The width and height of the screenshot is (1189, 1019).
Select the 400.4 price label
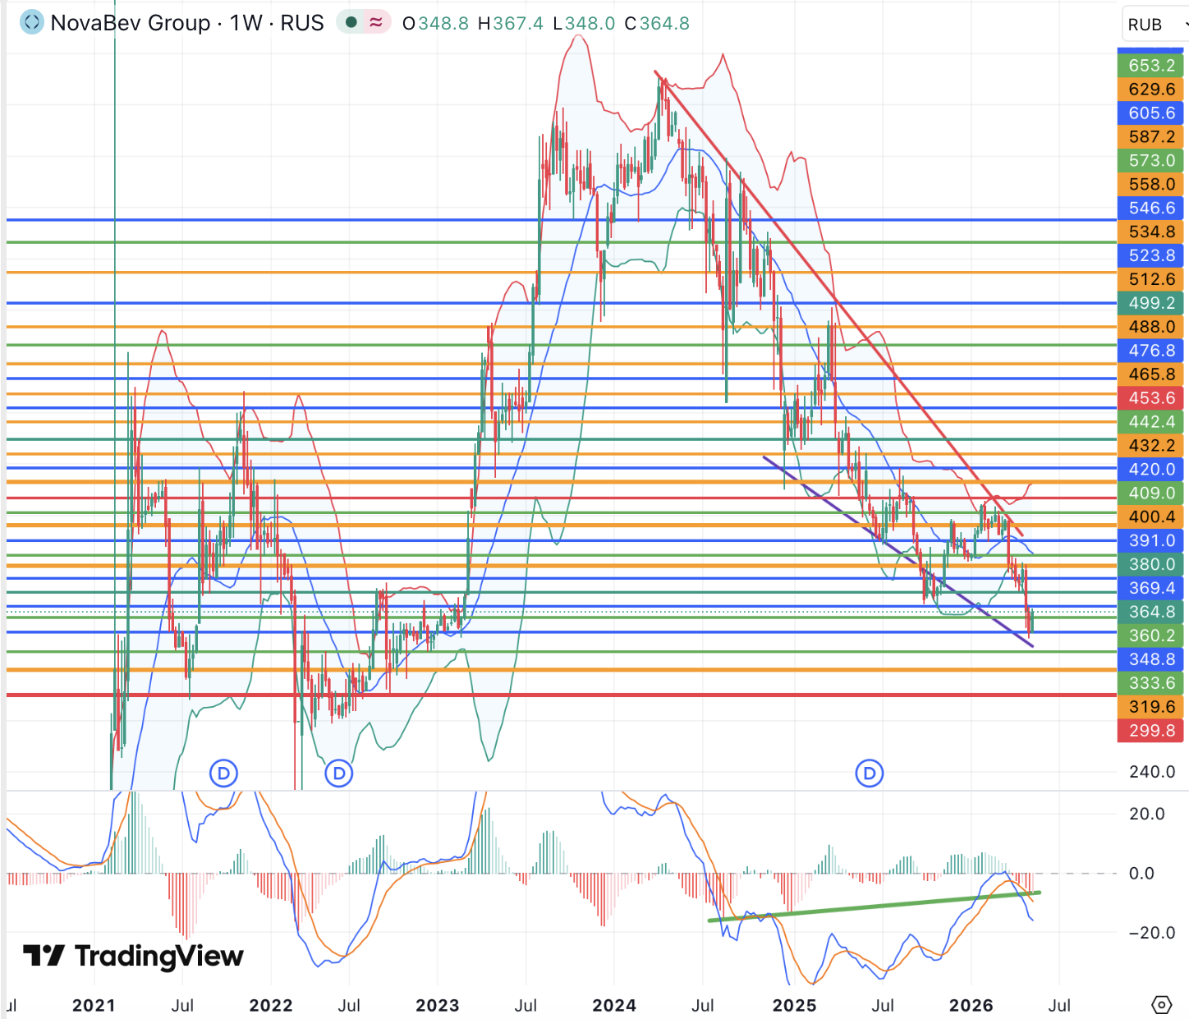coord(1150,517)
